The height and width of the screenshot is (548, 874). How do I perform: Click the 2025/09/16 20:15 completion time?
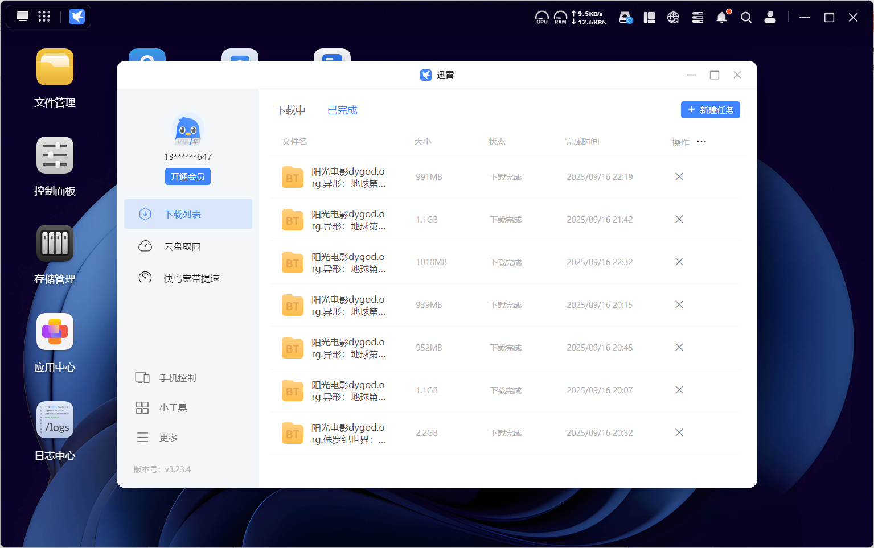[x=600, y=305]
